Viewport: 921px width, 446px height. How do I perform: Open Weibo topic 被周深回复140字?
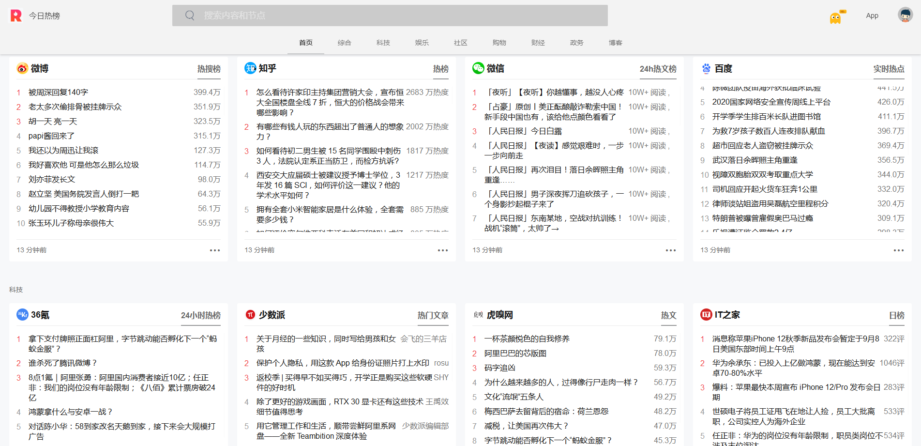[58, 92]
